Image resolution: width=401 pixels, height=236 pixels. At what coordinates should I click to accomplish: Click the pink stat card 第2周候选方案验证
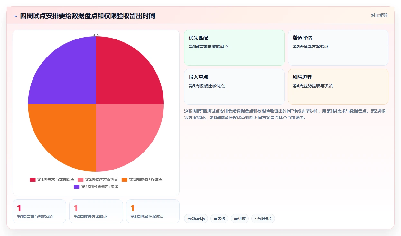96,211
